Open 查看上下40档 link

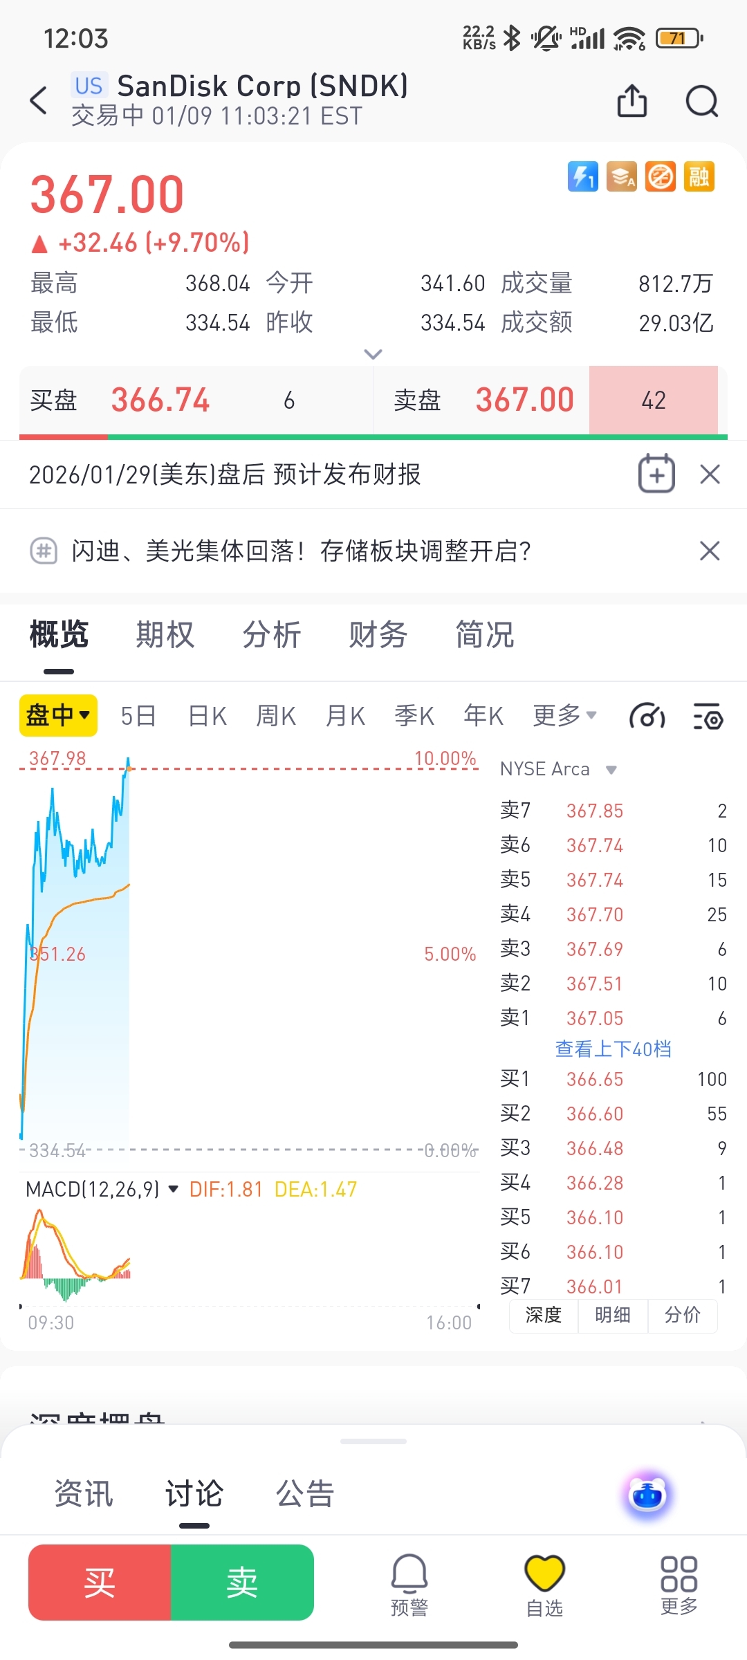click(613, 1049)
